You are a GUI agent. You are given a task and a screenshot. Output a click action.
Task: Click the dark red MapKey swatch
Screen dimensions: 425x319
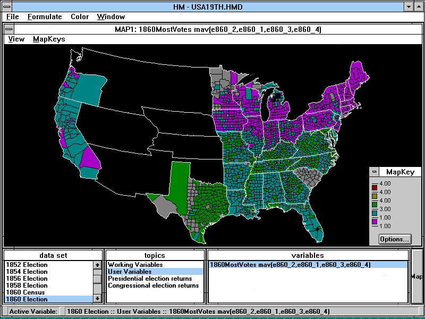click(375, 188)
